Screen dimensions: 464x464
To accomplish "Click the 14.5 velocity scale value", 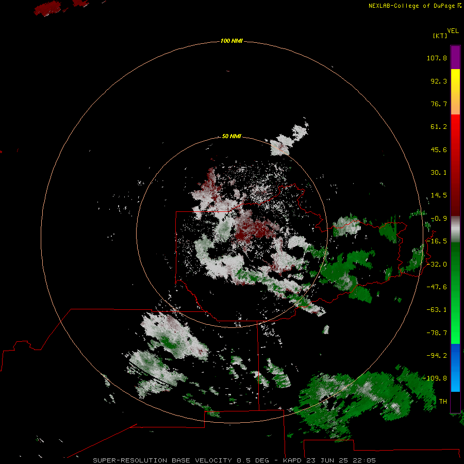I will pyautogui.click(x=439, y=195).
